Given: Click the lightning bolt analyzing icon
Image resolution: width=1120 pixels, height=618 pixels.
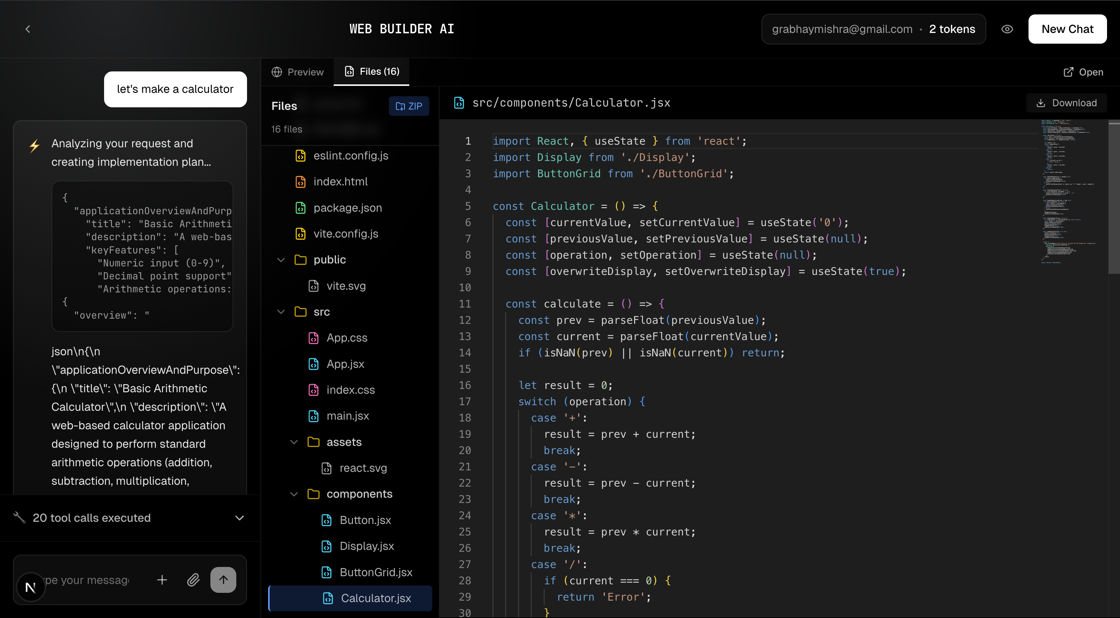Looking at the screenshot, I should tap(35, 146).
